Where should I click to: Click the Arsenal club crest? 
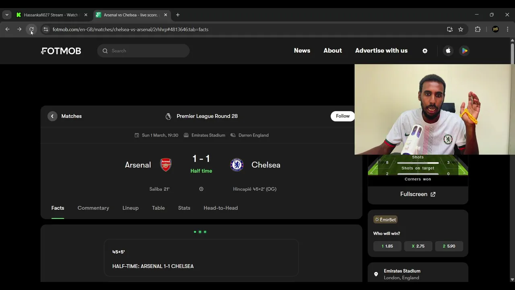tap(166, 165)
